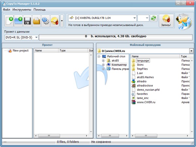Expand the toolbar's extra options arrow
Image resolution: width=196 pixels, height=147 pixels.
click(62, 21)
